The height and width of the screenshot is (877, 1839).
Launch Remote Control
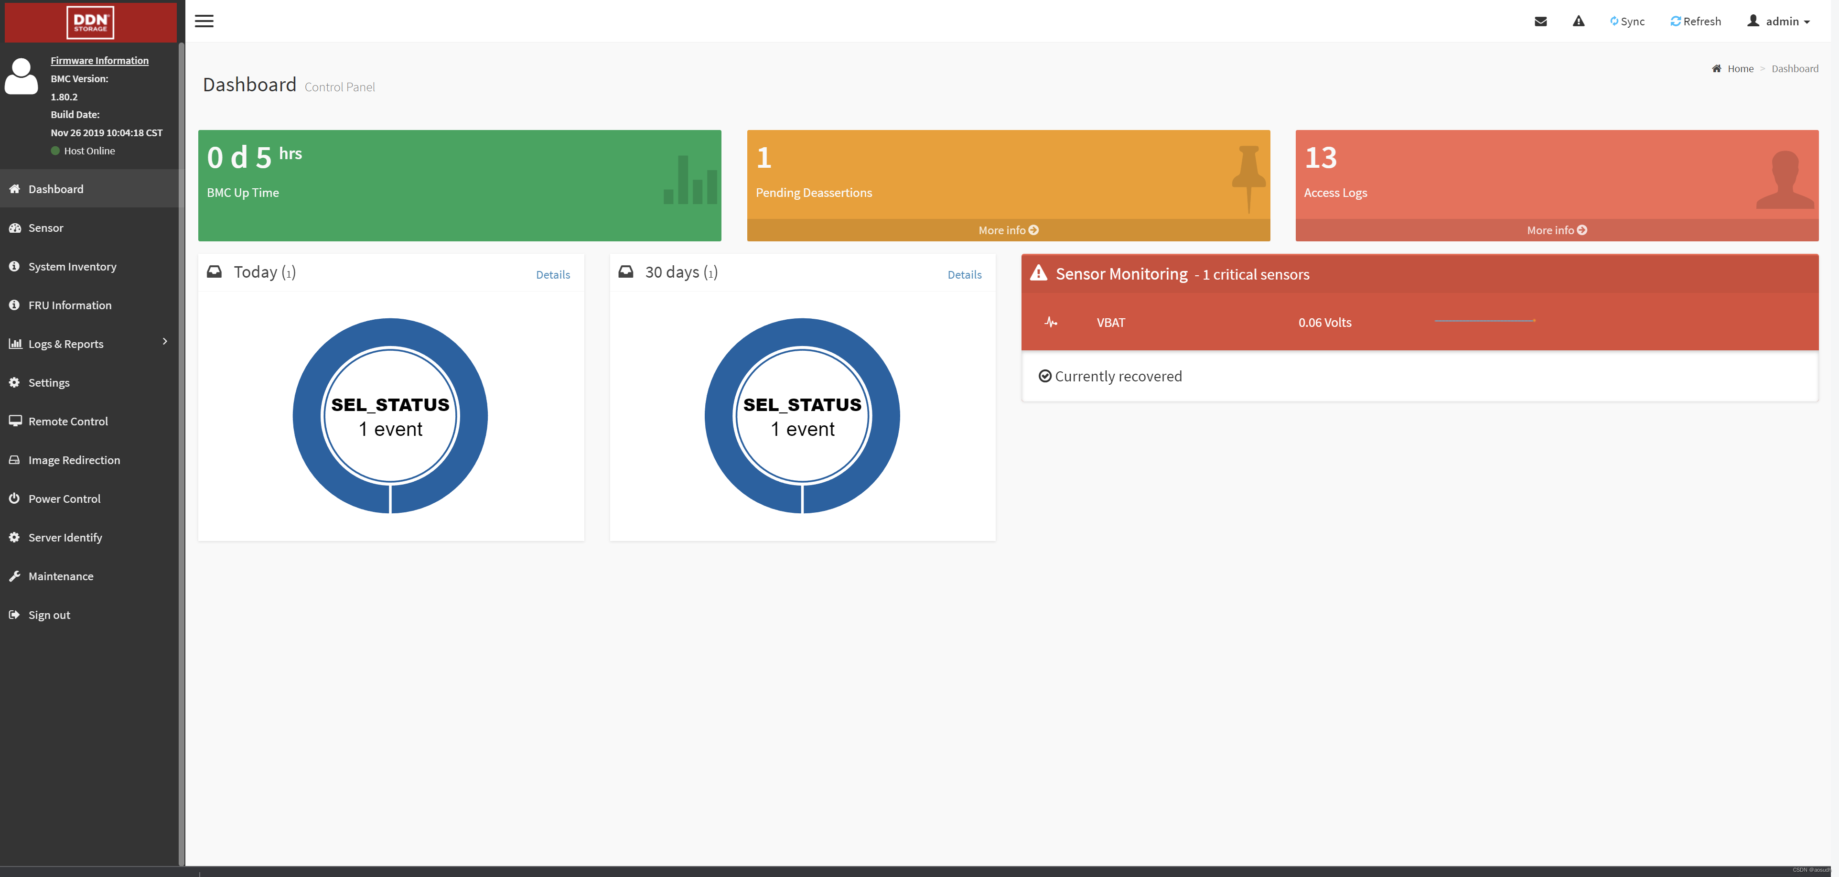(x=68, y=421)
